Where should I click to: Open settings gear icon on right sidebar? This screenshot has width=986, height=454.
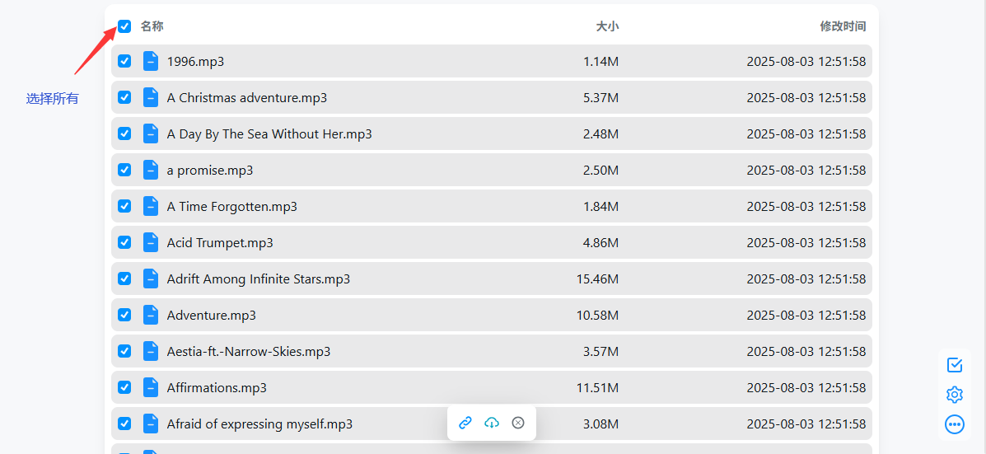(x=955, y=395)
